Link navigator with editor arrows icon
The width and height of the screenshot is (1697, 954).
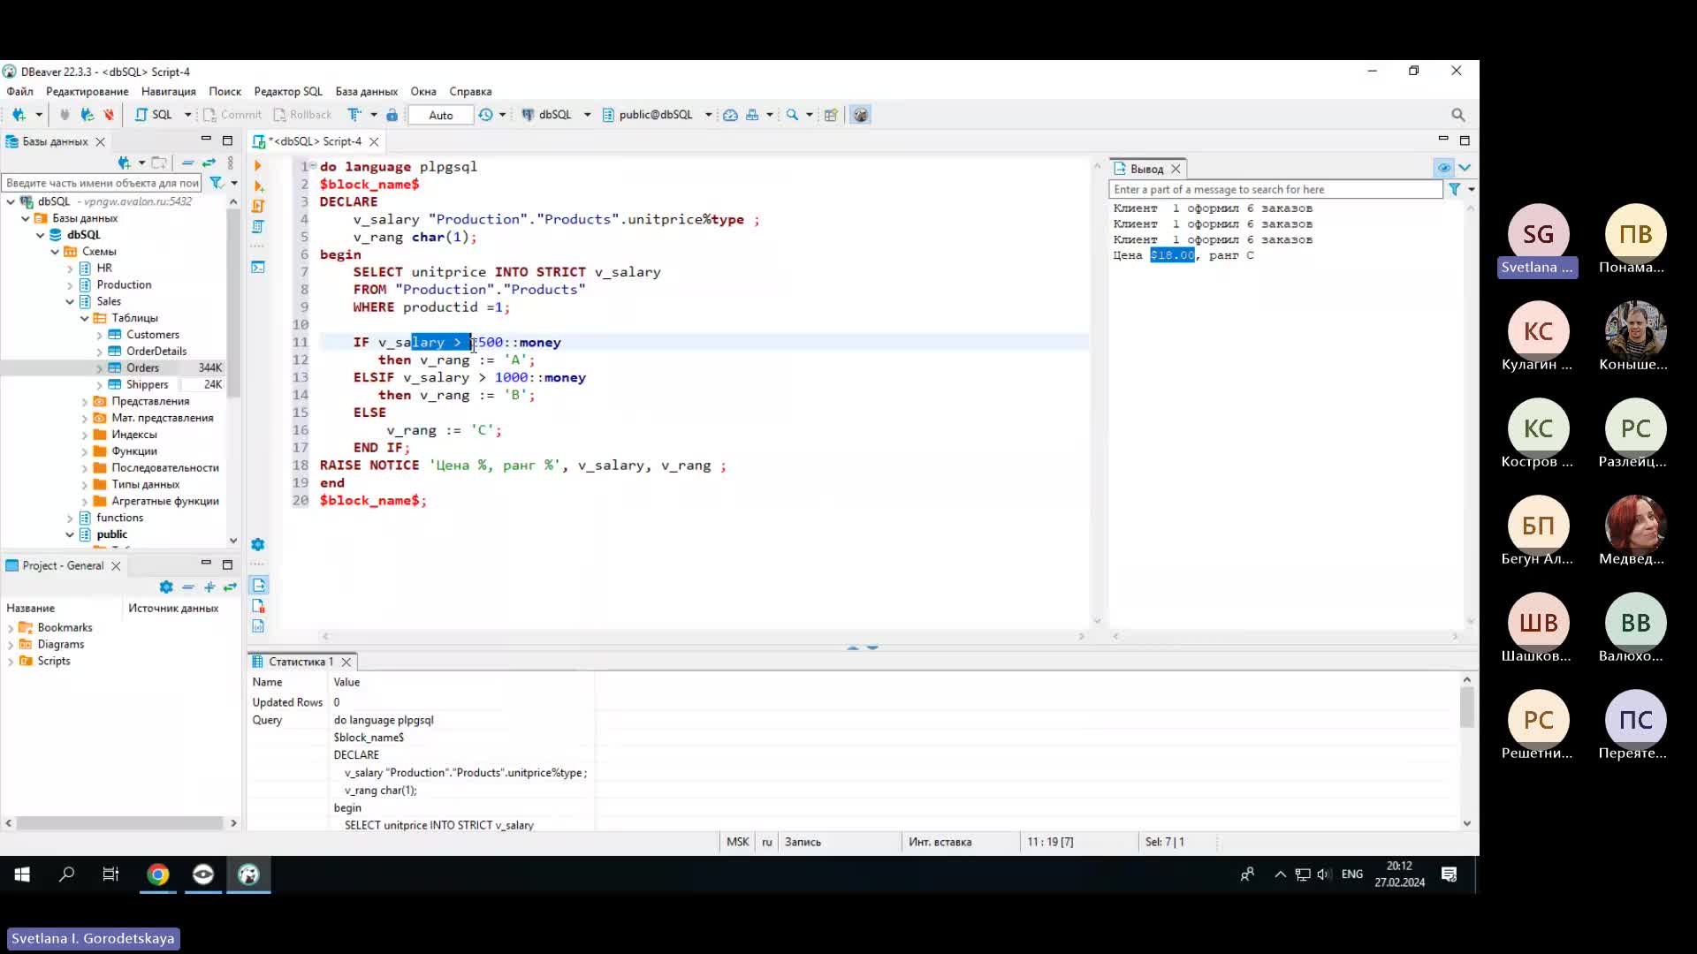(209, 163)
